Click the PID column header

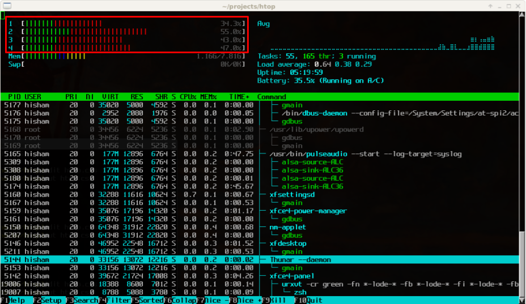(x=14, y=97)
